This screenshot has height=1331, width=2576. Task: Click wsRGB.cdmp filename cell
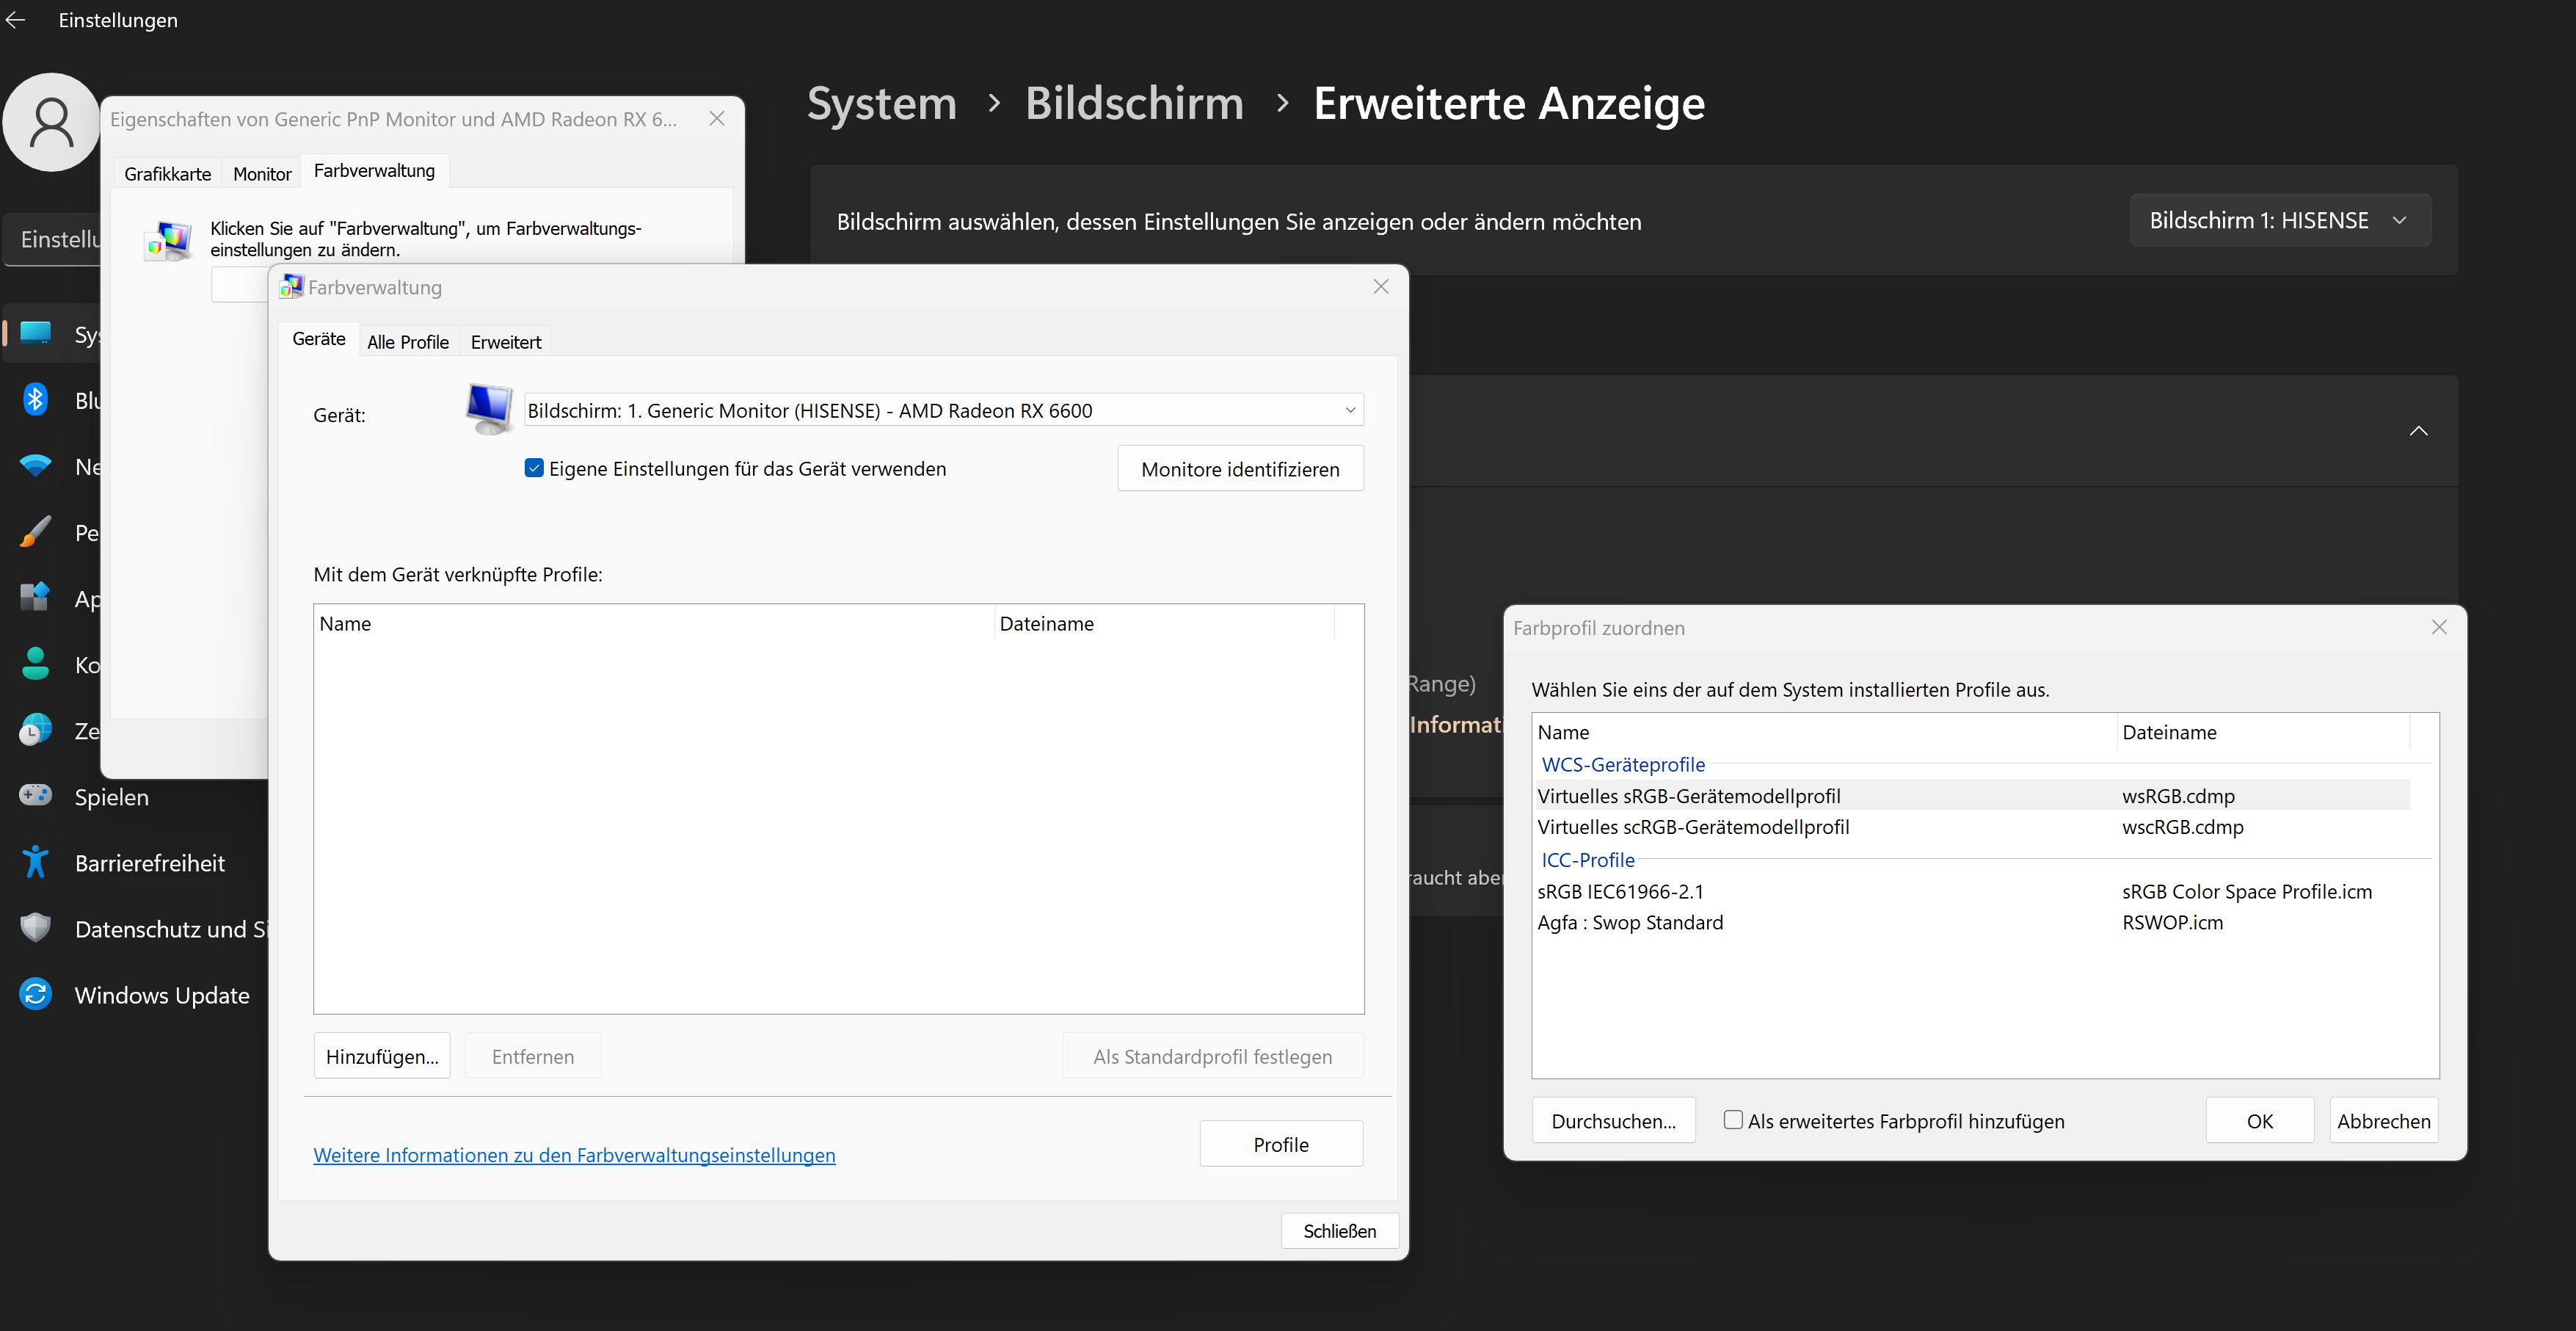click(2178, 796)
